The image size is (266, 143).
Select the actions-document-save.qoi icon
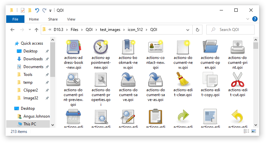(x=128, y=79)
